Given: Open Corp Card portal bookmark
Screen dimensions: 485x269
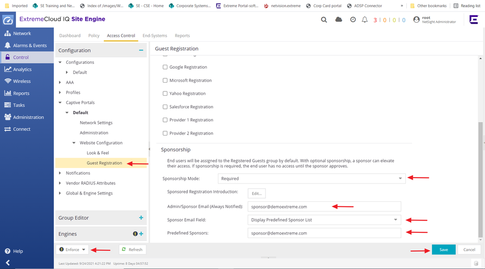Looking at the screenshot, I should pos(323,5).
